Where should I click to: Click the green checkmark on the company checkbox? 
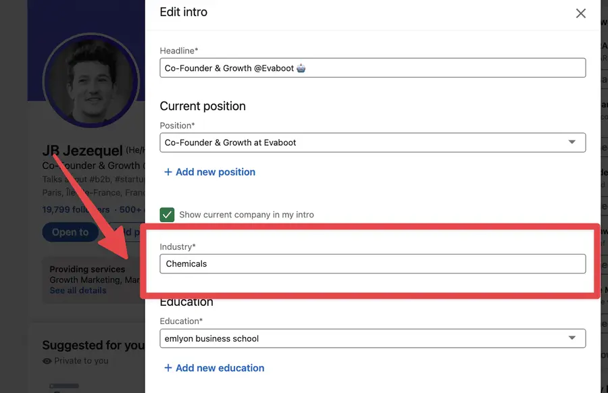(167, 215)
